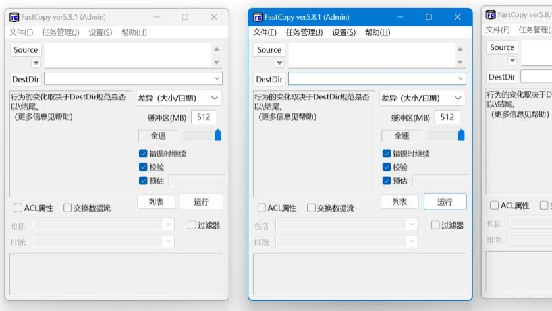Image resolution: width=552 pixels, height=311 pixels.
Task: Enable ACL属性 checkbox in right window
Action: click(x=495, y=206)
